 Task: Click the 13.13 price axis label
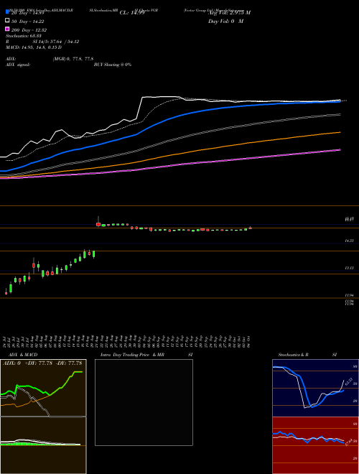coord(349,268)
